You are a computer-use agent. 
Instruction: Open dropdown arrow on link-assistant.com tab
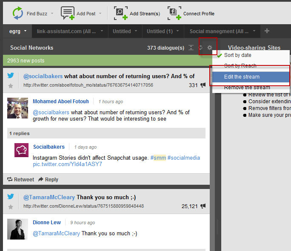pyautogui.click(x=102, y=31)
